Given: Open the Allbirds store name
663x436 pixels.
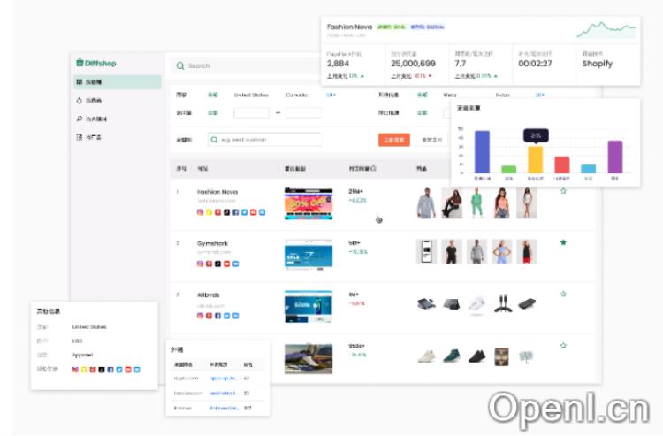Looking at the screenshot, I should 209,295.
